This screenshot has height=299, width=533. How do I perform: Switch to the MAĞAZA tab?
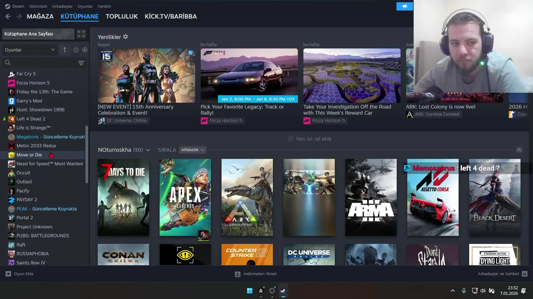pyautogui.click(x=40, y=17)
